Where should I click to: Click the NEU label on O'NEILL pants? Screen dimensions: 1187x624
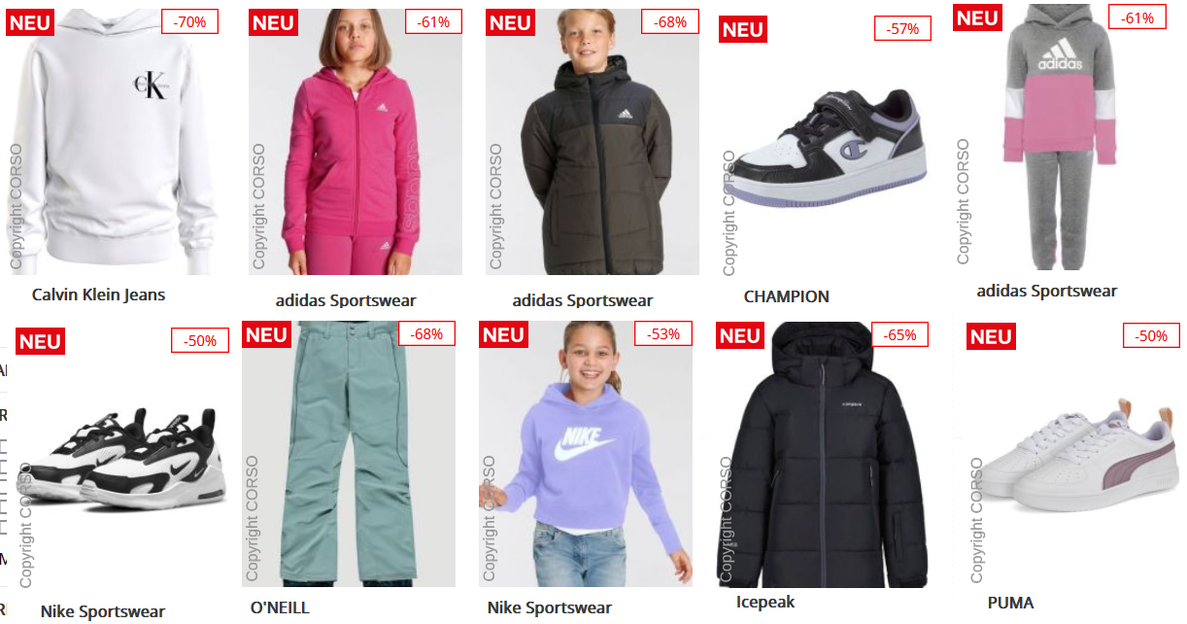pyautogui.click(x=266, y=334)
